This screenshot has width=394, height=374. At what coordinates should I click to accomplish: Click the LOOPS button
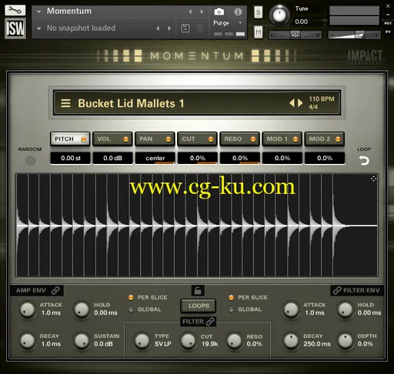(199, 306)
